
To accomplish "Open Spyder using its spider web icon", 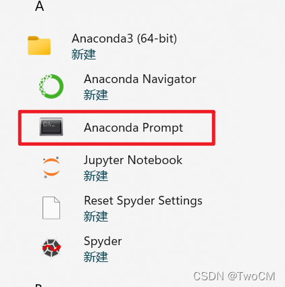I will tap(51, 248).
